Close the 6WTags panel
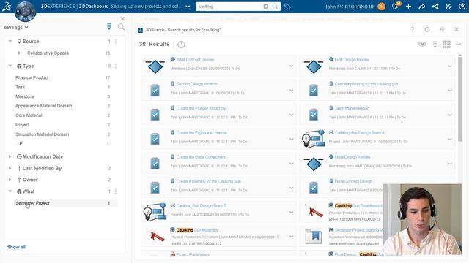Screen dimensions: 469x263 [x=122, y=18]
